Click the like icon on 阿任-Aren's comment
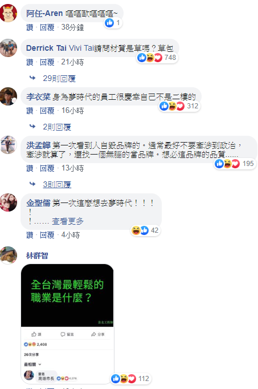The height and width of the screenshot is (389, 258). (x=109, y=23)
